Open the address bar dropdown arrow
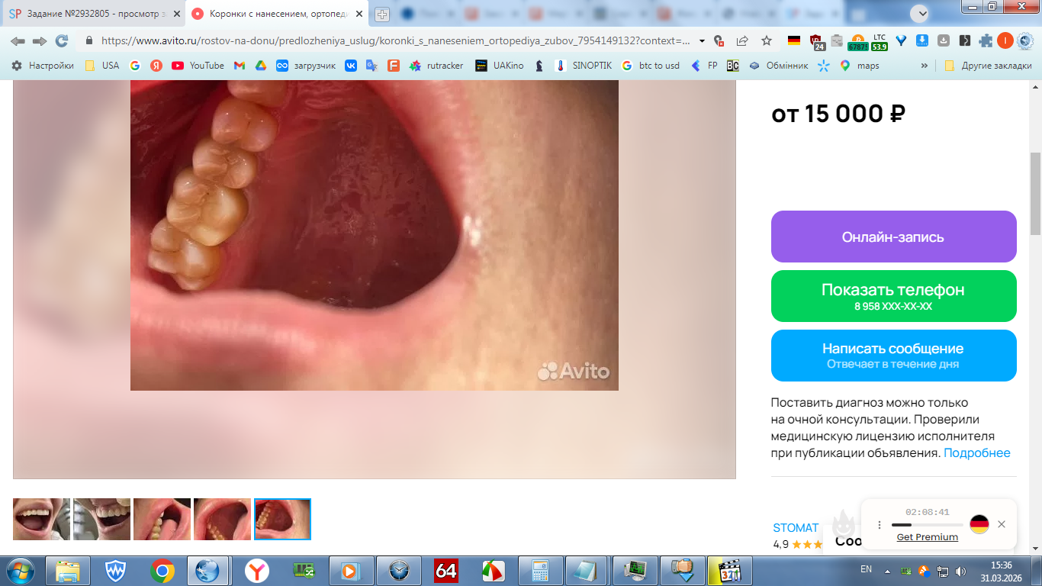The image size is (1042, 586). click(x=702, y=40)
